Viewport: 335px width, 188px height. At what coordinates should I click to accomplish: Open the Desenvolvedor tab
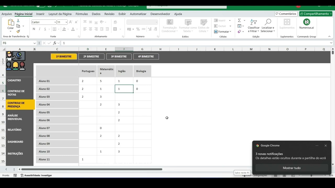[160, 14]
